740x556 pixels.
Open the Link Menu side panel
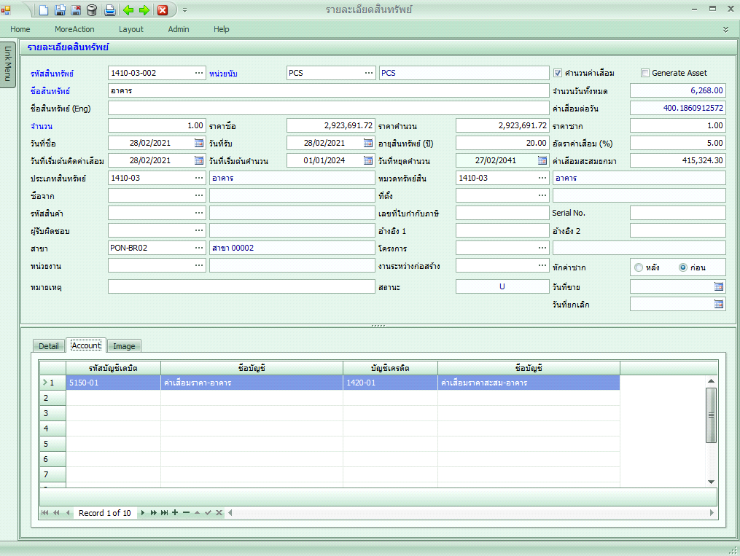[x=8, y=63]
